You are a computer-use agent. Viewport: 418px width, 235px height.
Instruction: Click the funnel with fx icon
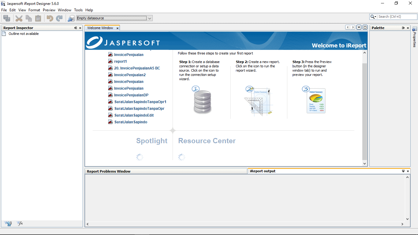coord(20,224)
